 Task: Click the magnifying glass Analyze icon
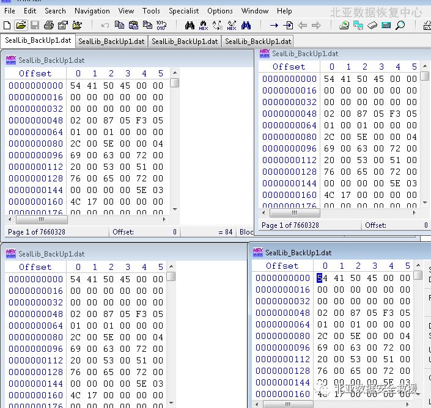tap(400, 25)
